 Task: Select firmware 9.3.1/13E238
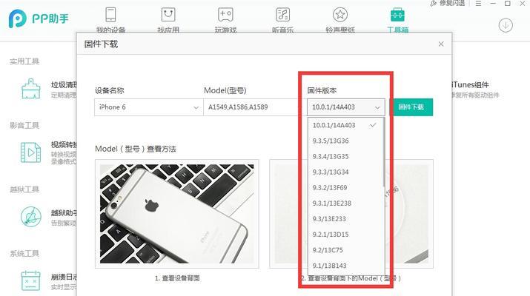click(345, 203)
